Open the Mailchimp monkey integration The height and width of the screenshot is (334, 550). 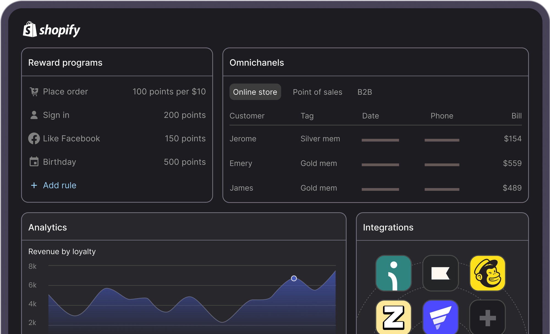(x=487, y=273)
